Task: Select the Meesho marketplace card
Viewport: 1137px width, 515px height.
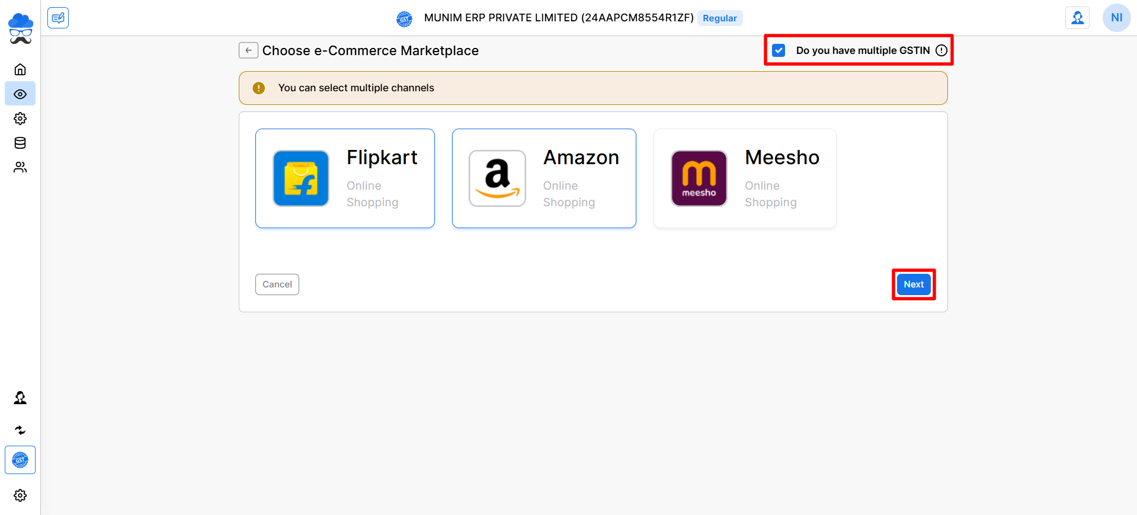Action: click(x=745, y=178)
